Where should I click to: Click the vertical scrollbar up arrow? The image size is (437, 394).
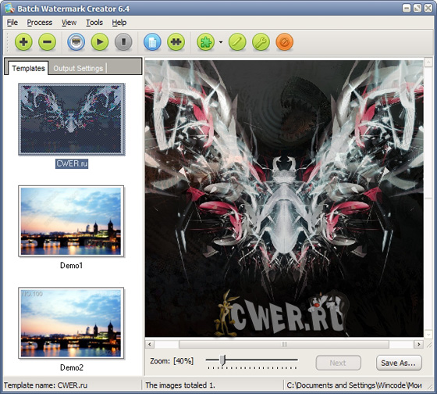tap(428, 62)
